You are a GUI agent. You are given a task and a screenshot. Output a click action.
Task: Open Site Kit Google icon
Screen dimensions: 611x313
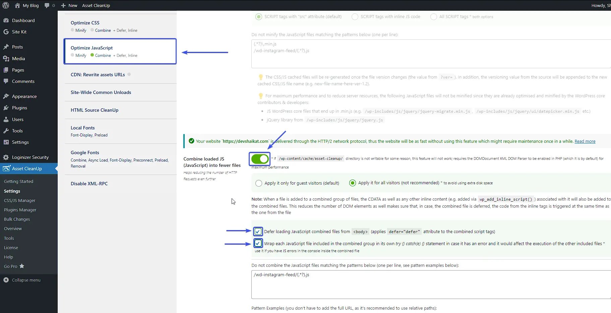point(6,32)
